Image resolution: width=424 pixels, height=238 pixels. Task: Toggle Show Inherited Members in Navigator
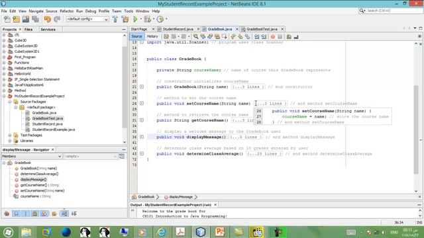(7, 214)
